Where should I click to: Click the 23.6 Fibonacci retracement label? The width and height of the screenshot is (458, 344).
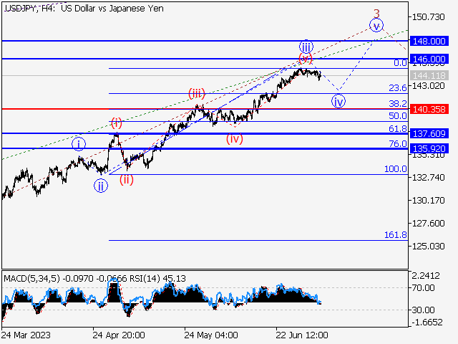(398, 88)
